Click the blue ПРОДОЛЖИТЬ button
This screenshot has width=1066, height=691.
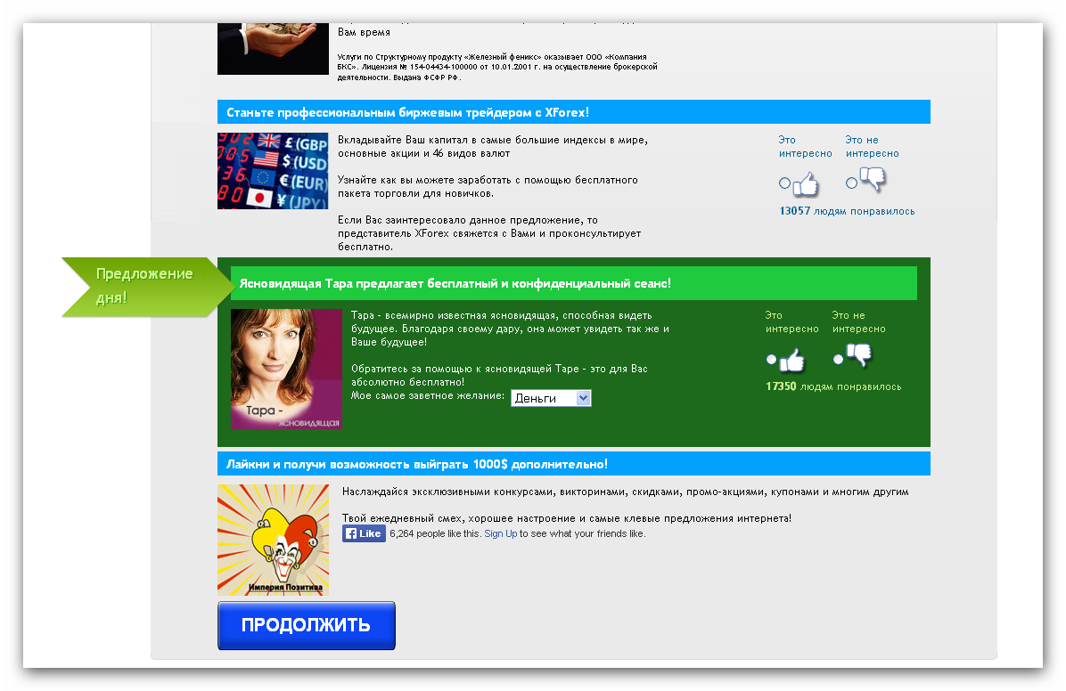click(x=306, y=625)
